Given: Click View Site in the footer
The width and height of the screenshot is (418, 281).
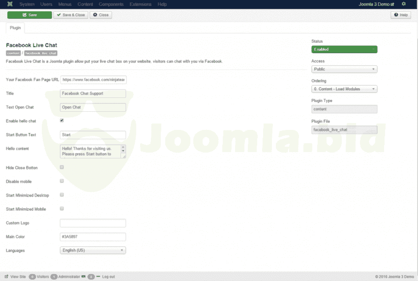Looking at the screenshot, I should point(15,277).
